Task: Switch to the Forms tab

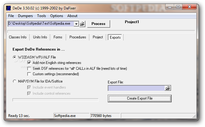Action: (x=58, y=37)
